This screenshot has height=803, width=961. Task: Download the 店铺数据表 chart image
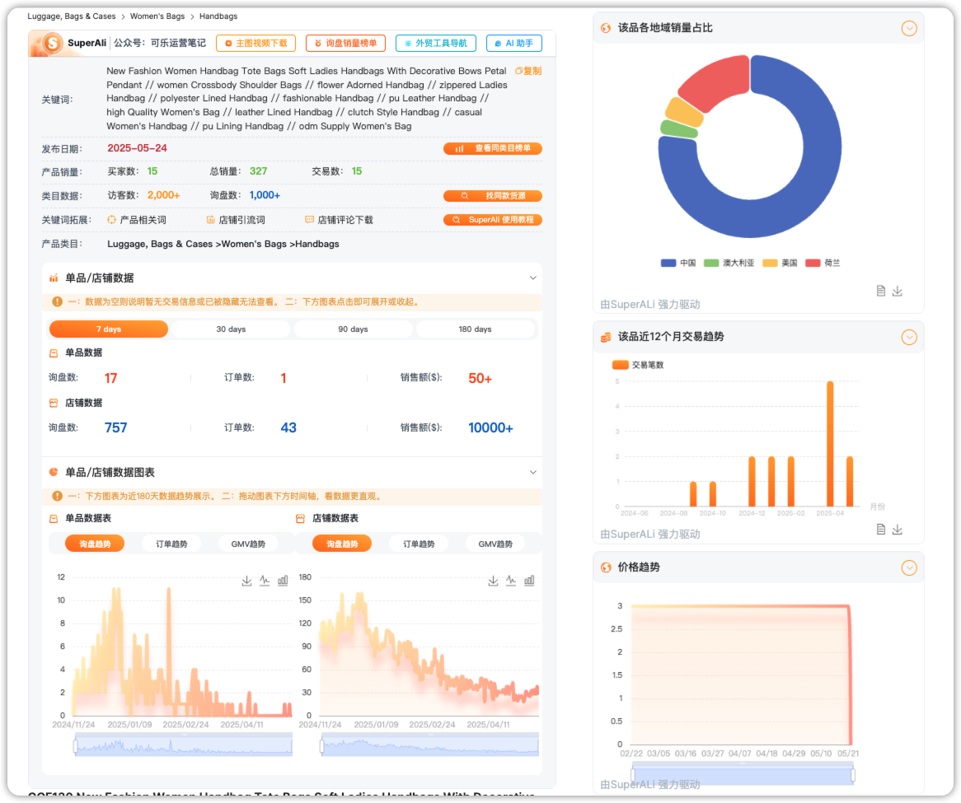(493, 581)
